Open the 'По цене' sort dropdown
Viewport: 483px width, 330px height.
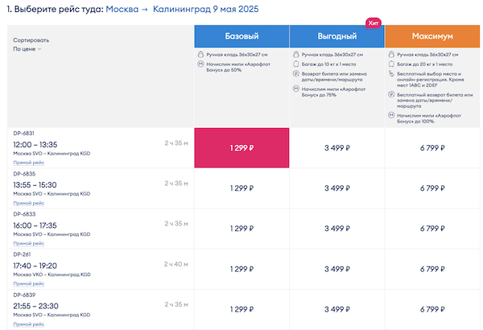coord(28,49)
